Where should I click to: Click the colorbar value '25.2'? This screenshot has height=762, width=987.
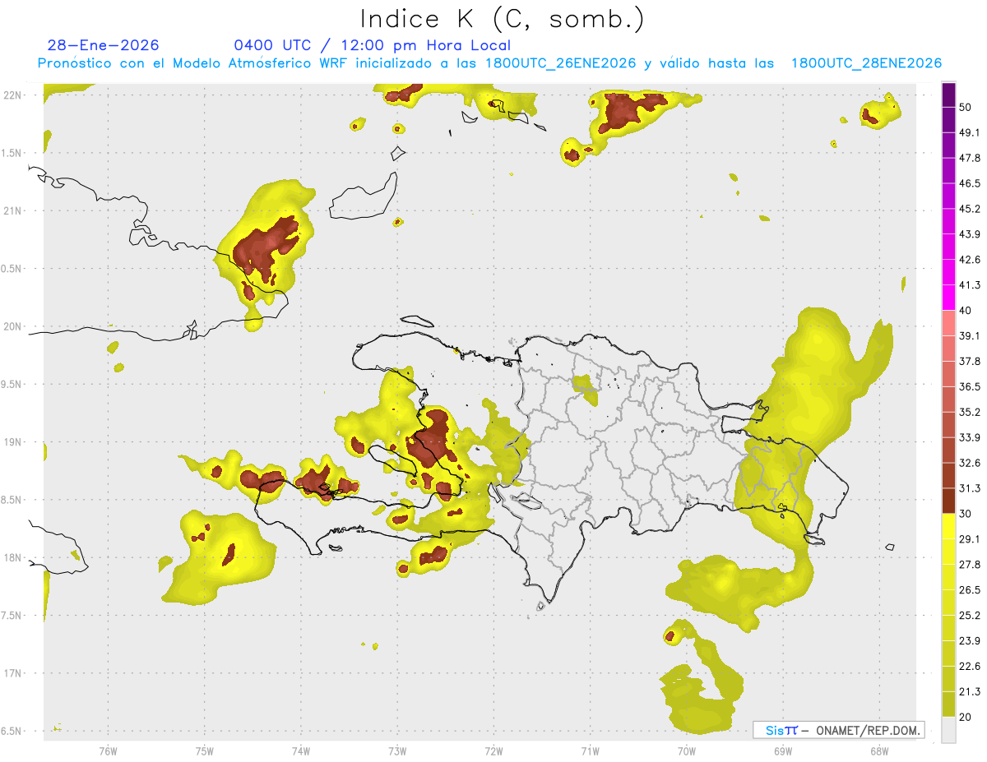pos(970,616)
